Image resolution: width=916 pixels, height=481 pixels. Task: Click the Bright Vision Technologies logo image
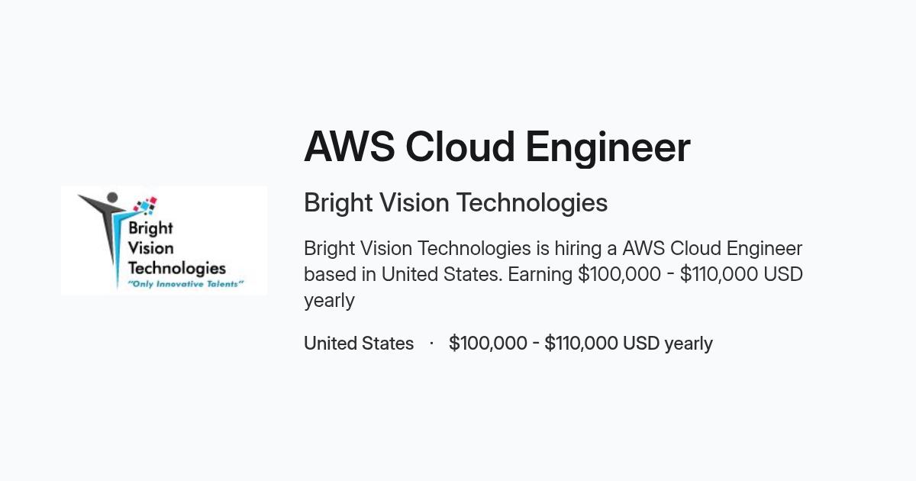(x=164, y=240)
